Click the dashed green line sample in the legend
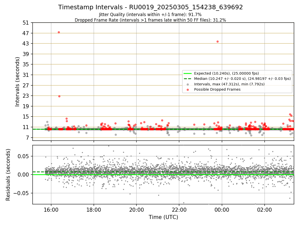Image resolution: width=301 pixels, height=226 pixels. point(188,79)
